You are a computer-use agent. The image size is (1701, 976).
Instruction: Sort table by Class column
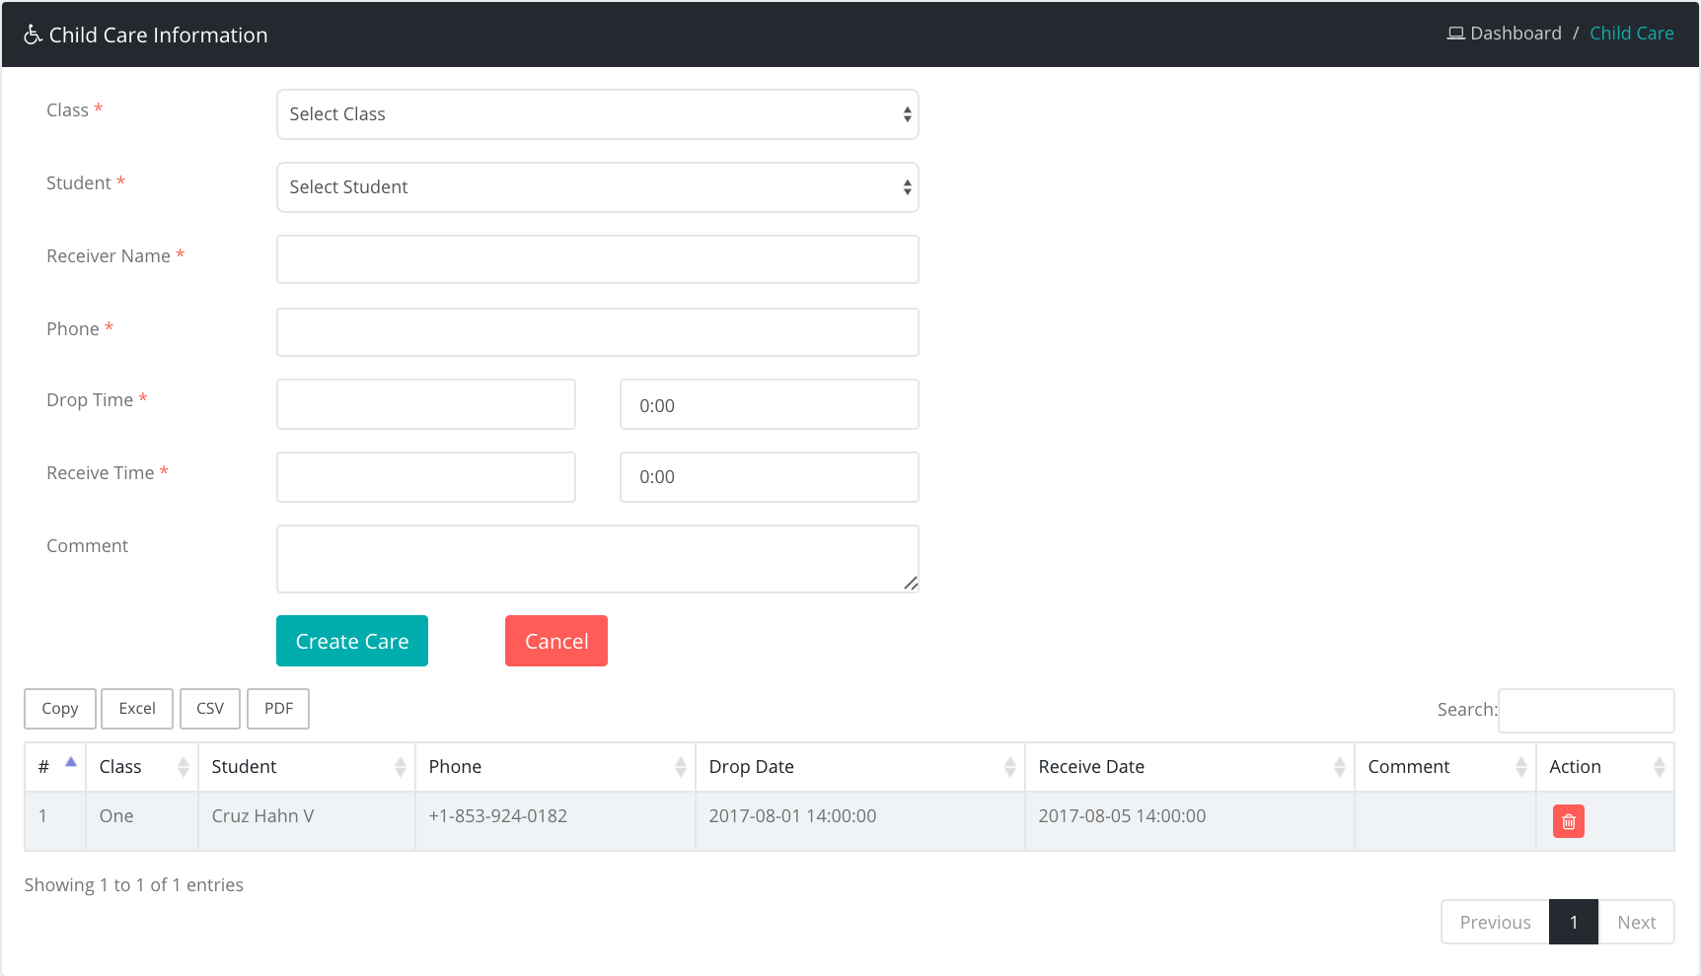[142, 767]
